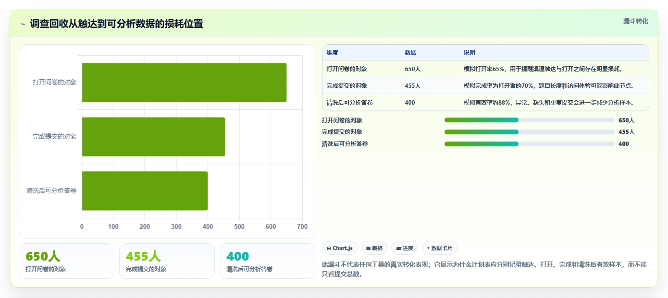Select the 数据卡片 chip
Image resolution: width=668 pixels, height=298 pixels.
pos(440,248)
